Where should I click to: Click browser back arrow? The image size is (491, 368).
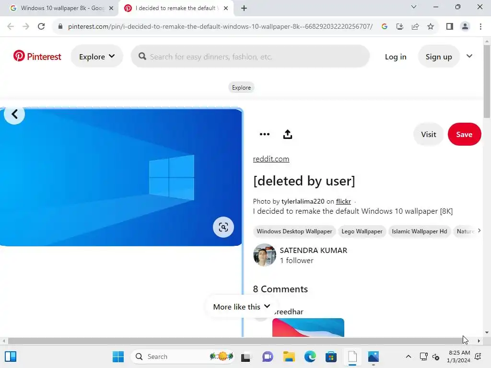pyautogui.click(x=11, y=26)
